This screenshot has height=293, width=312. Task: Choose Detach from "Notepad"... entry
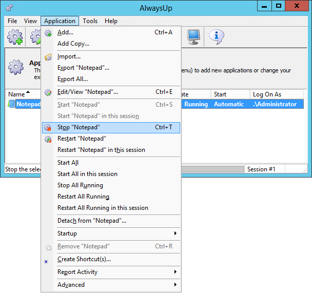(111, 221)
